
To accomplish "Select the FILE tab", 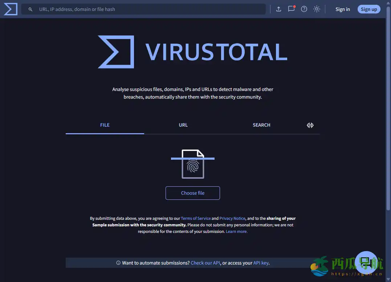I will click(105, 125).
